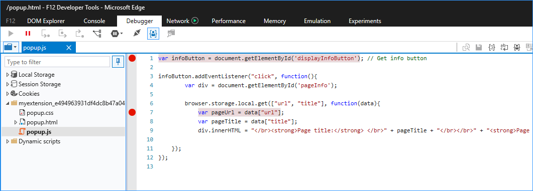533x191 pixels.
Task: Toggle pretty print braces icon
Action: 491,48
